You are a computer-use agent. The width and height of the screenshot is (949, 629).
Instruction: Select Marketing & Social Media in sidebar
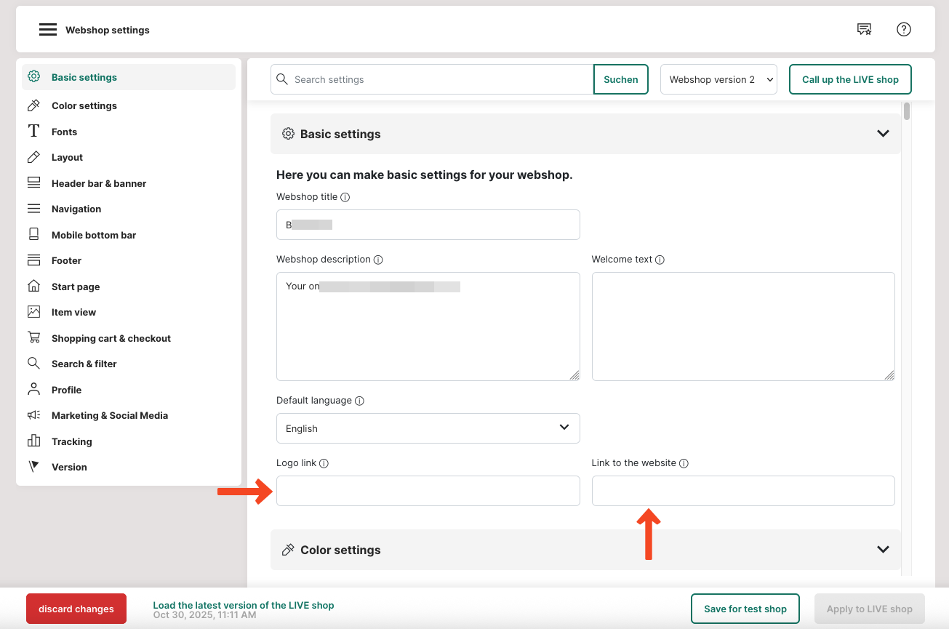pyautogui.click(x=109, y=415)
